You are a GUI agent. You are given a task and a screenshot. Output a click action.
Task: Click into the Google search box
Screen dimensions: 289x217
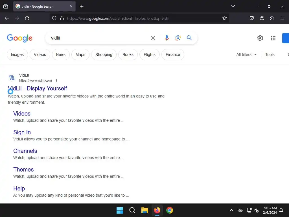pos(100,38)
